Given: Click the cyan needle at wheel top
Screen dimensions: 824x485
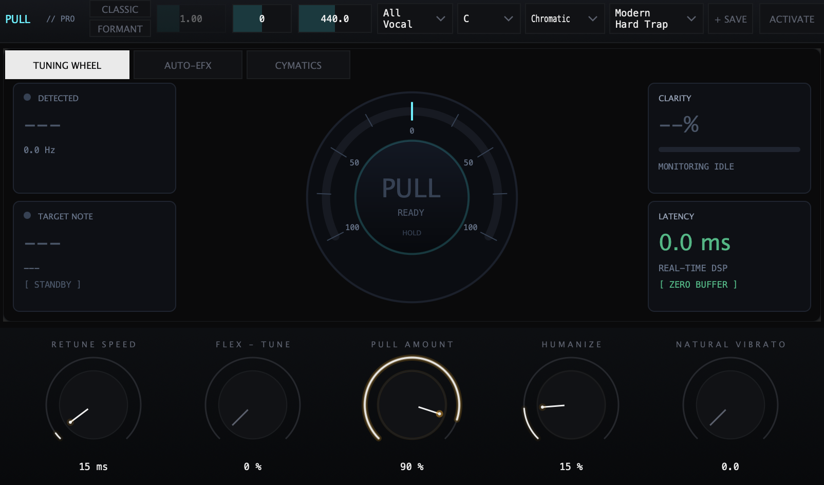Looking at the screenshot, I should [412, 111].
